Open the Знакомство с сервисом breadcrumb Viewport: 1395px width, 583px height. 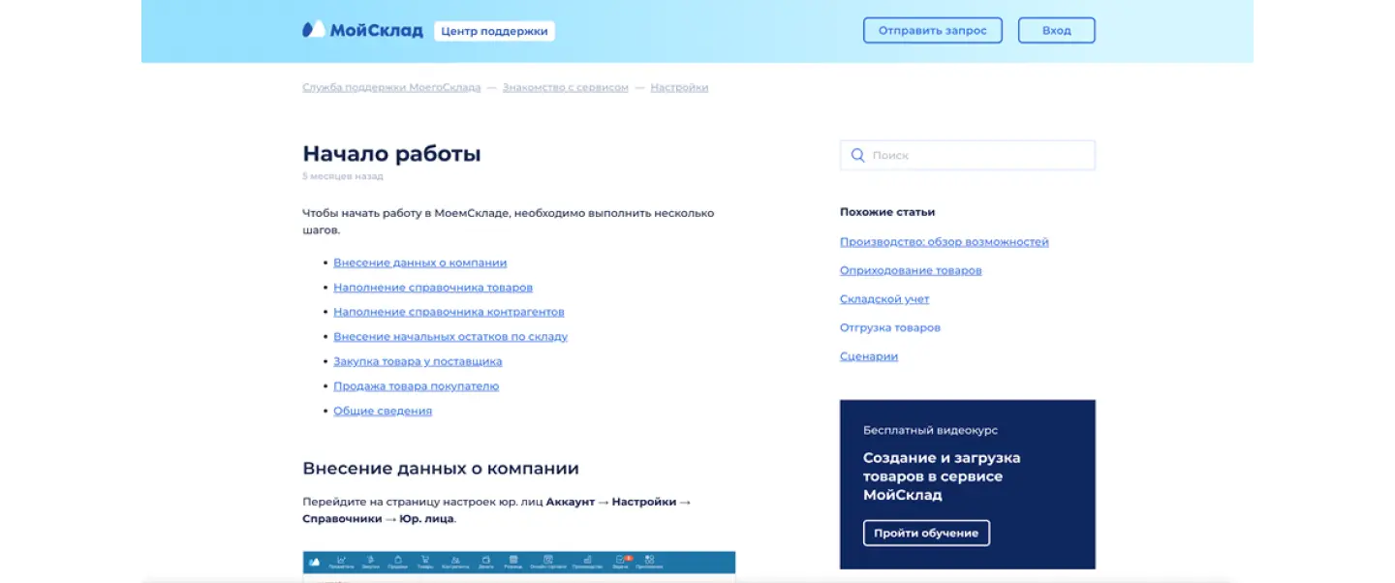[565, 87]
